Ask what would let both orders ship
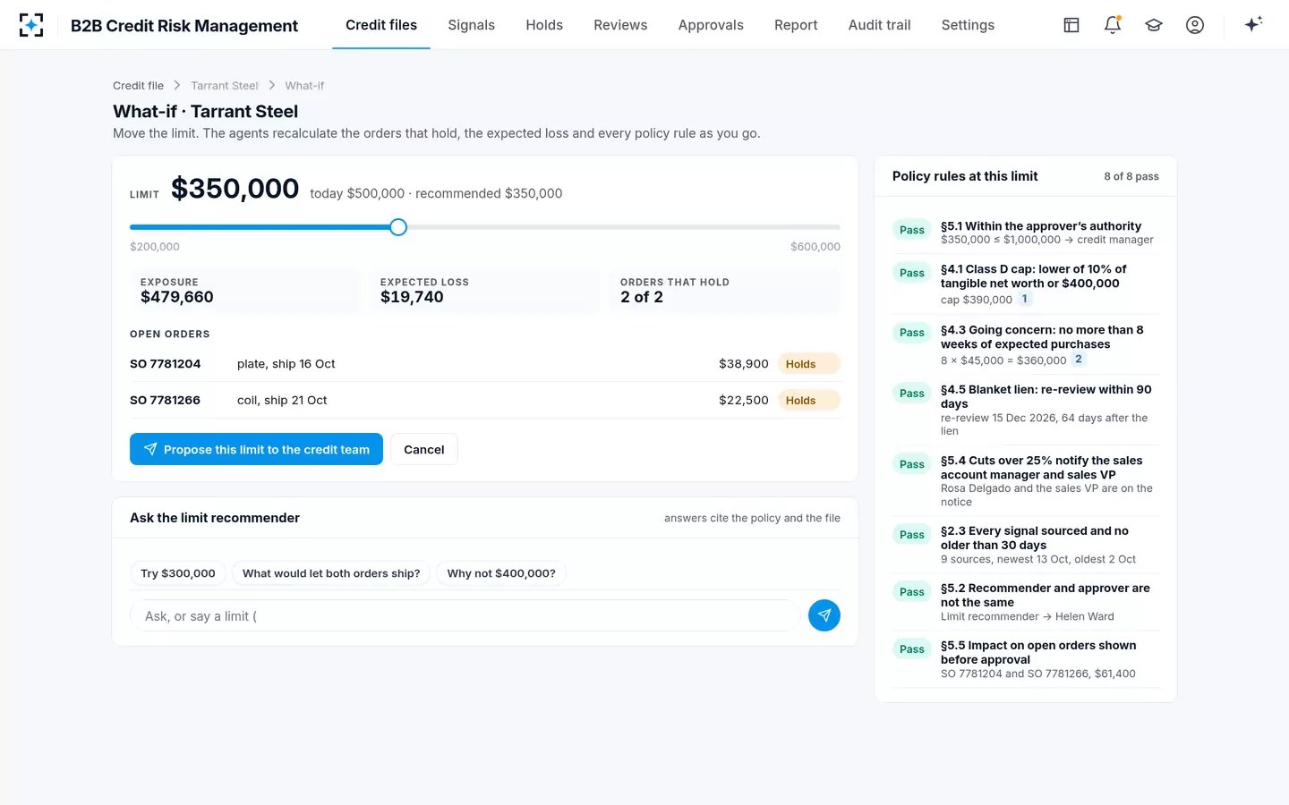The height and width of the screenshot is (805, 1289). 331,573
